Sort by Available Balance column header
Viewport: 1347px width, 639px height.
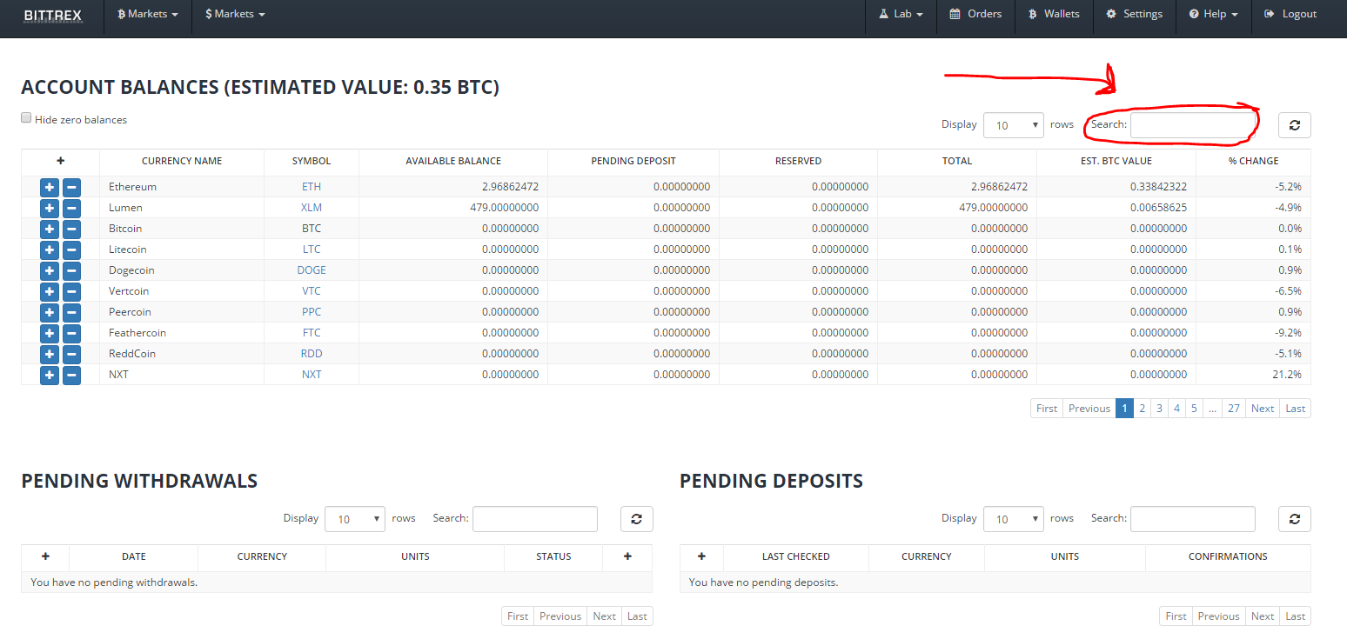pyautogui.click(x=453, y=161)
